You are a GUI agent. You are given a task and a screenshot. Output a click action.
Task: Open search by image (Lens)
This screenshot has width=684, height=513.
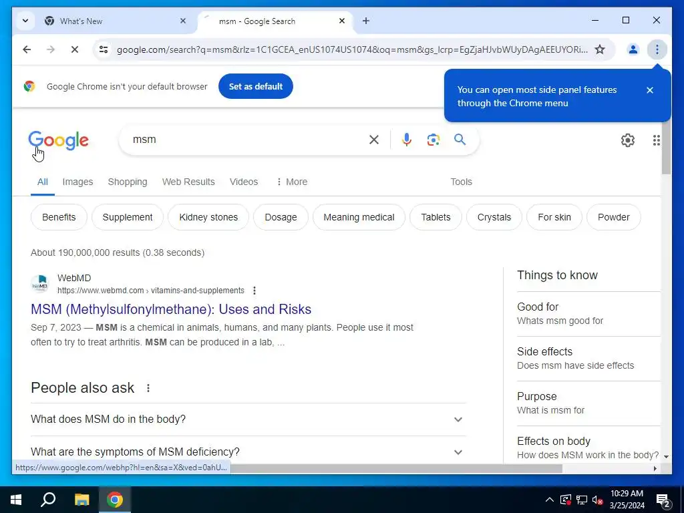pos(433,140)
